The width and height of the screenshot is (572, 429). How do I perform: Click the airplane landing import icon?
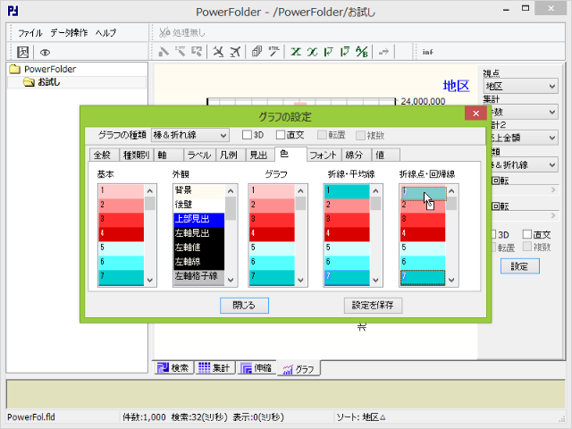218,52
